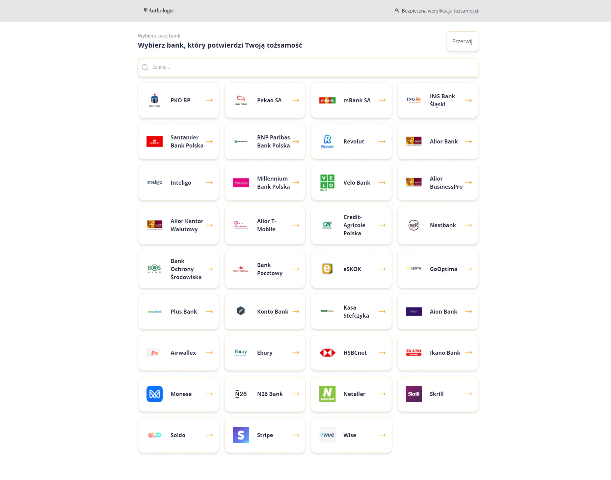611x480 pixels.
Task: Click the N26 Bank label text
Action: 270,394
